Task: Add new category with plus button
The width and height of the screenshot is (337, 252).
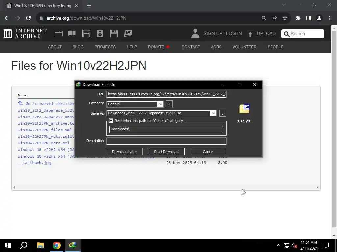Action: [169, 104]
